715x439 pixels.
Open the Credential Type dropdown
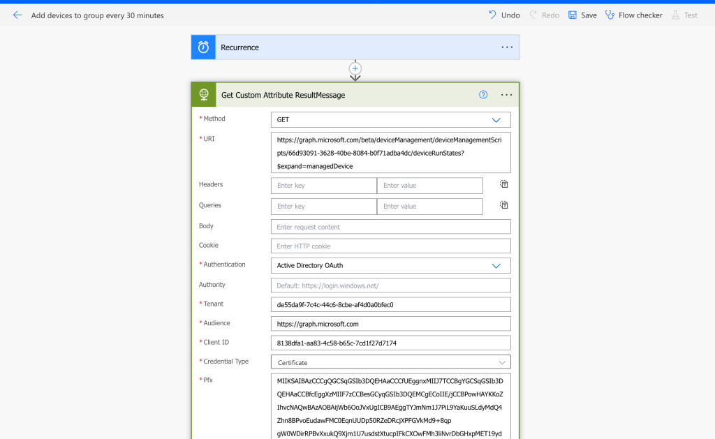(390, 362)
